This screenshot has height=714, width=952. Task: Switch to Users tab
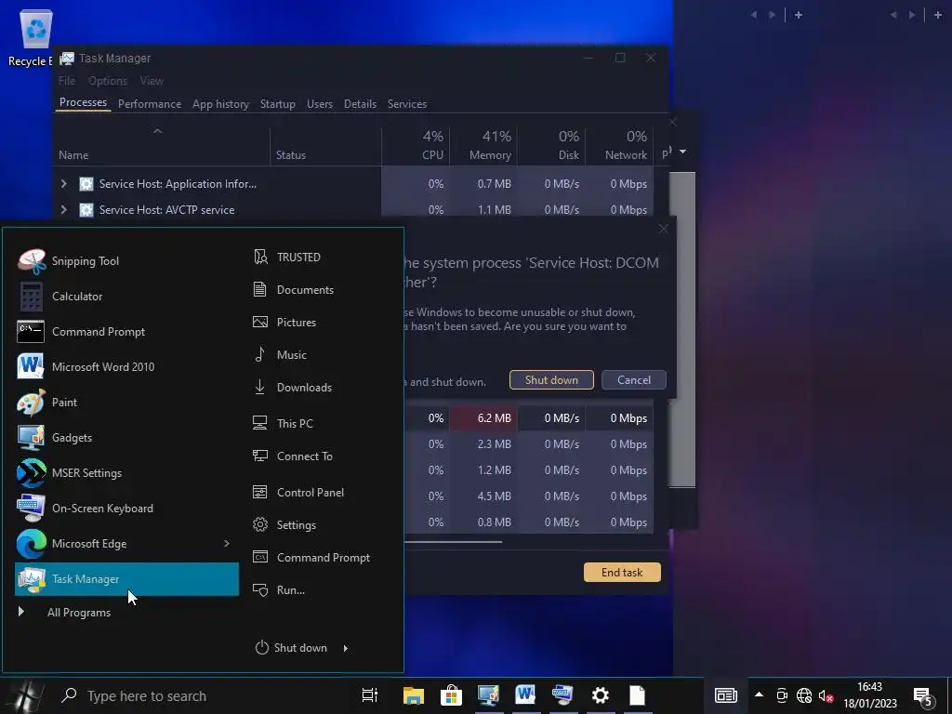[x=320, y=104]
